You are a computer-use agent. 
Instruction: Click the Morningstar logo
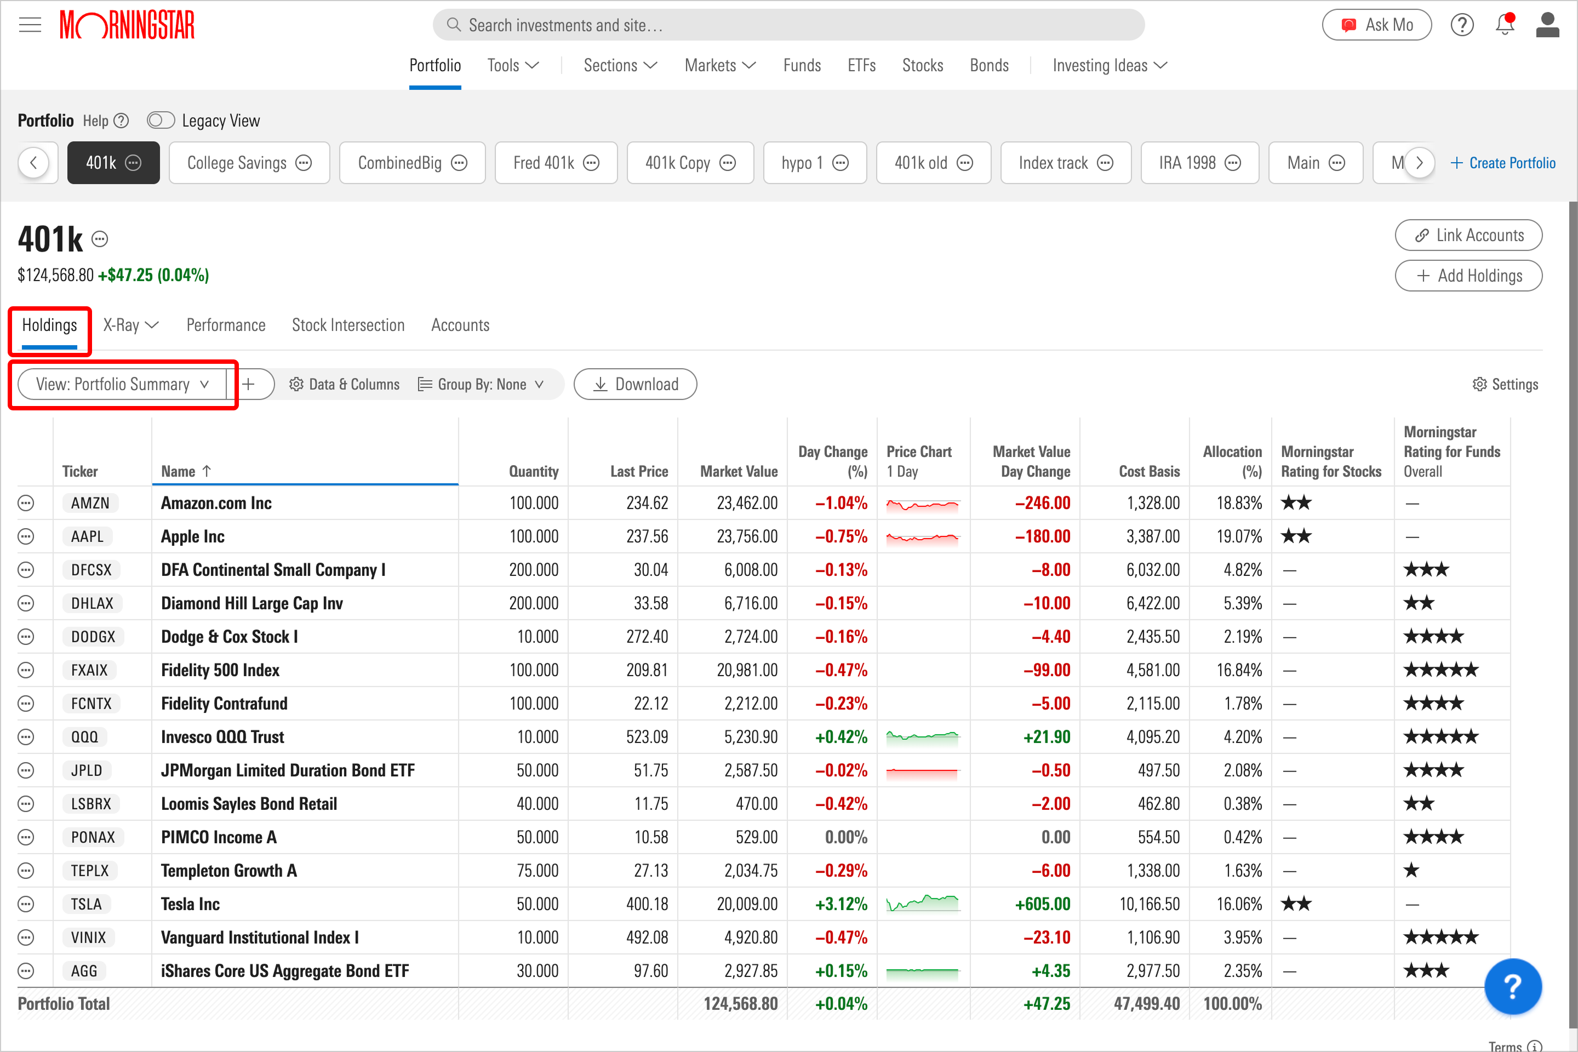[x=128, y=26]
